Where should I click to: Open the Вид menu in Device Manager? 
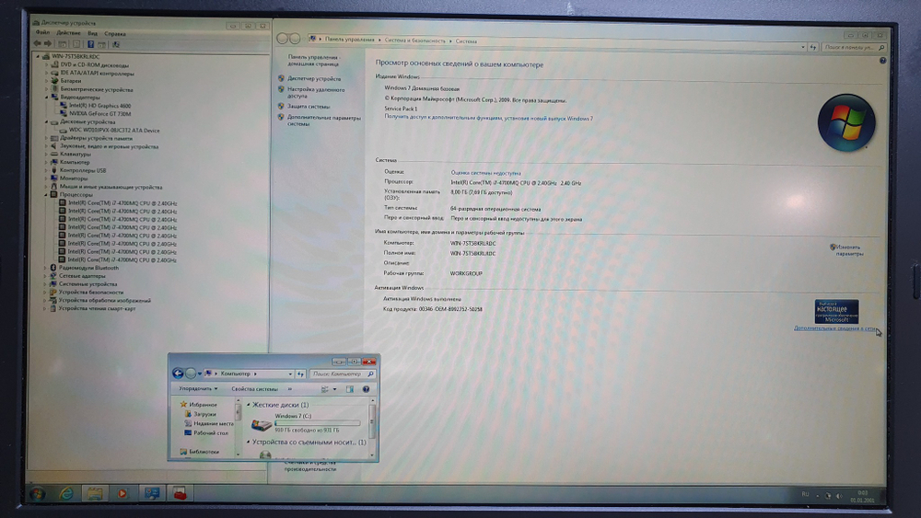[93, 33]
